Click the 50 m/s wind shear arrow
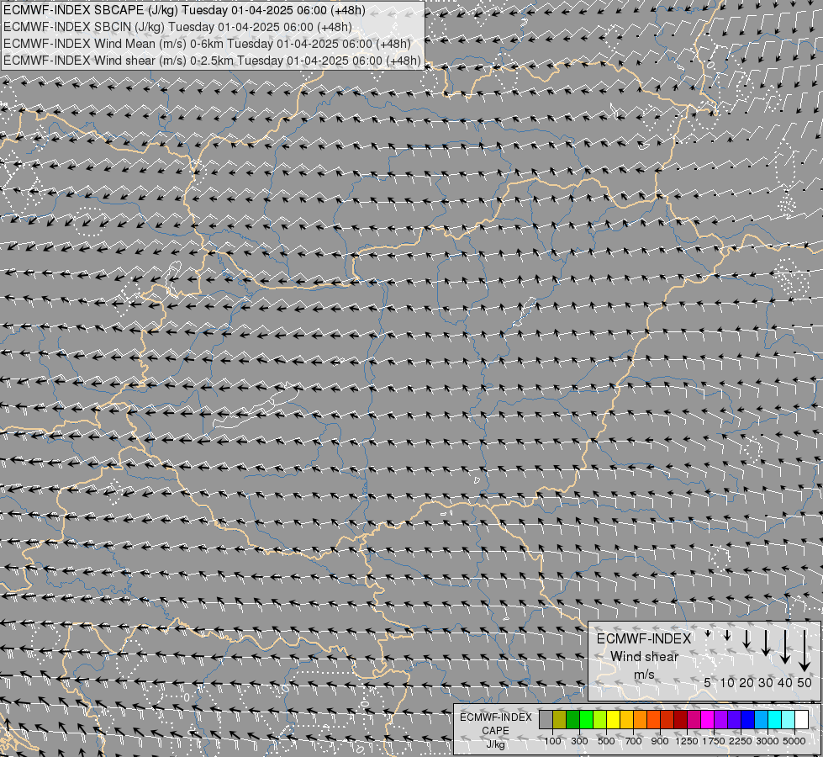This screenshot has width=823, height=757. point(805,651)
